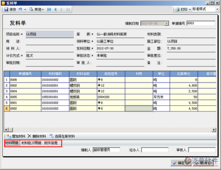Click the 编制人 field 超级管理员
This screenshot has width=221, height=170.
coord(106,150)
